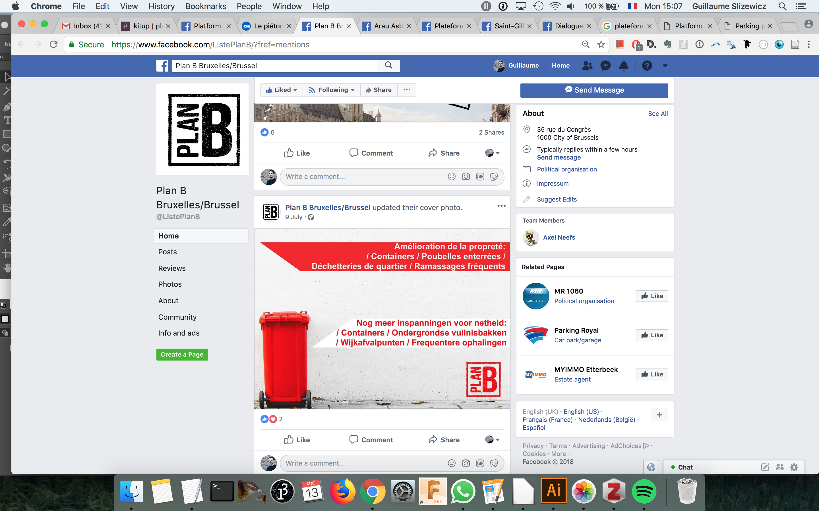
Task: Select Photos in the page sidebar
Action: [170, 284]
